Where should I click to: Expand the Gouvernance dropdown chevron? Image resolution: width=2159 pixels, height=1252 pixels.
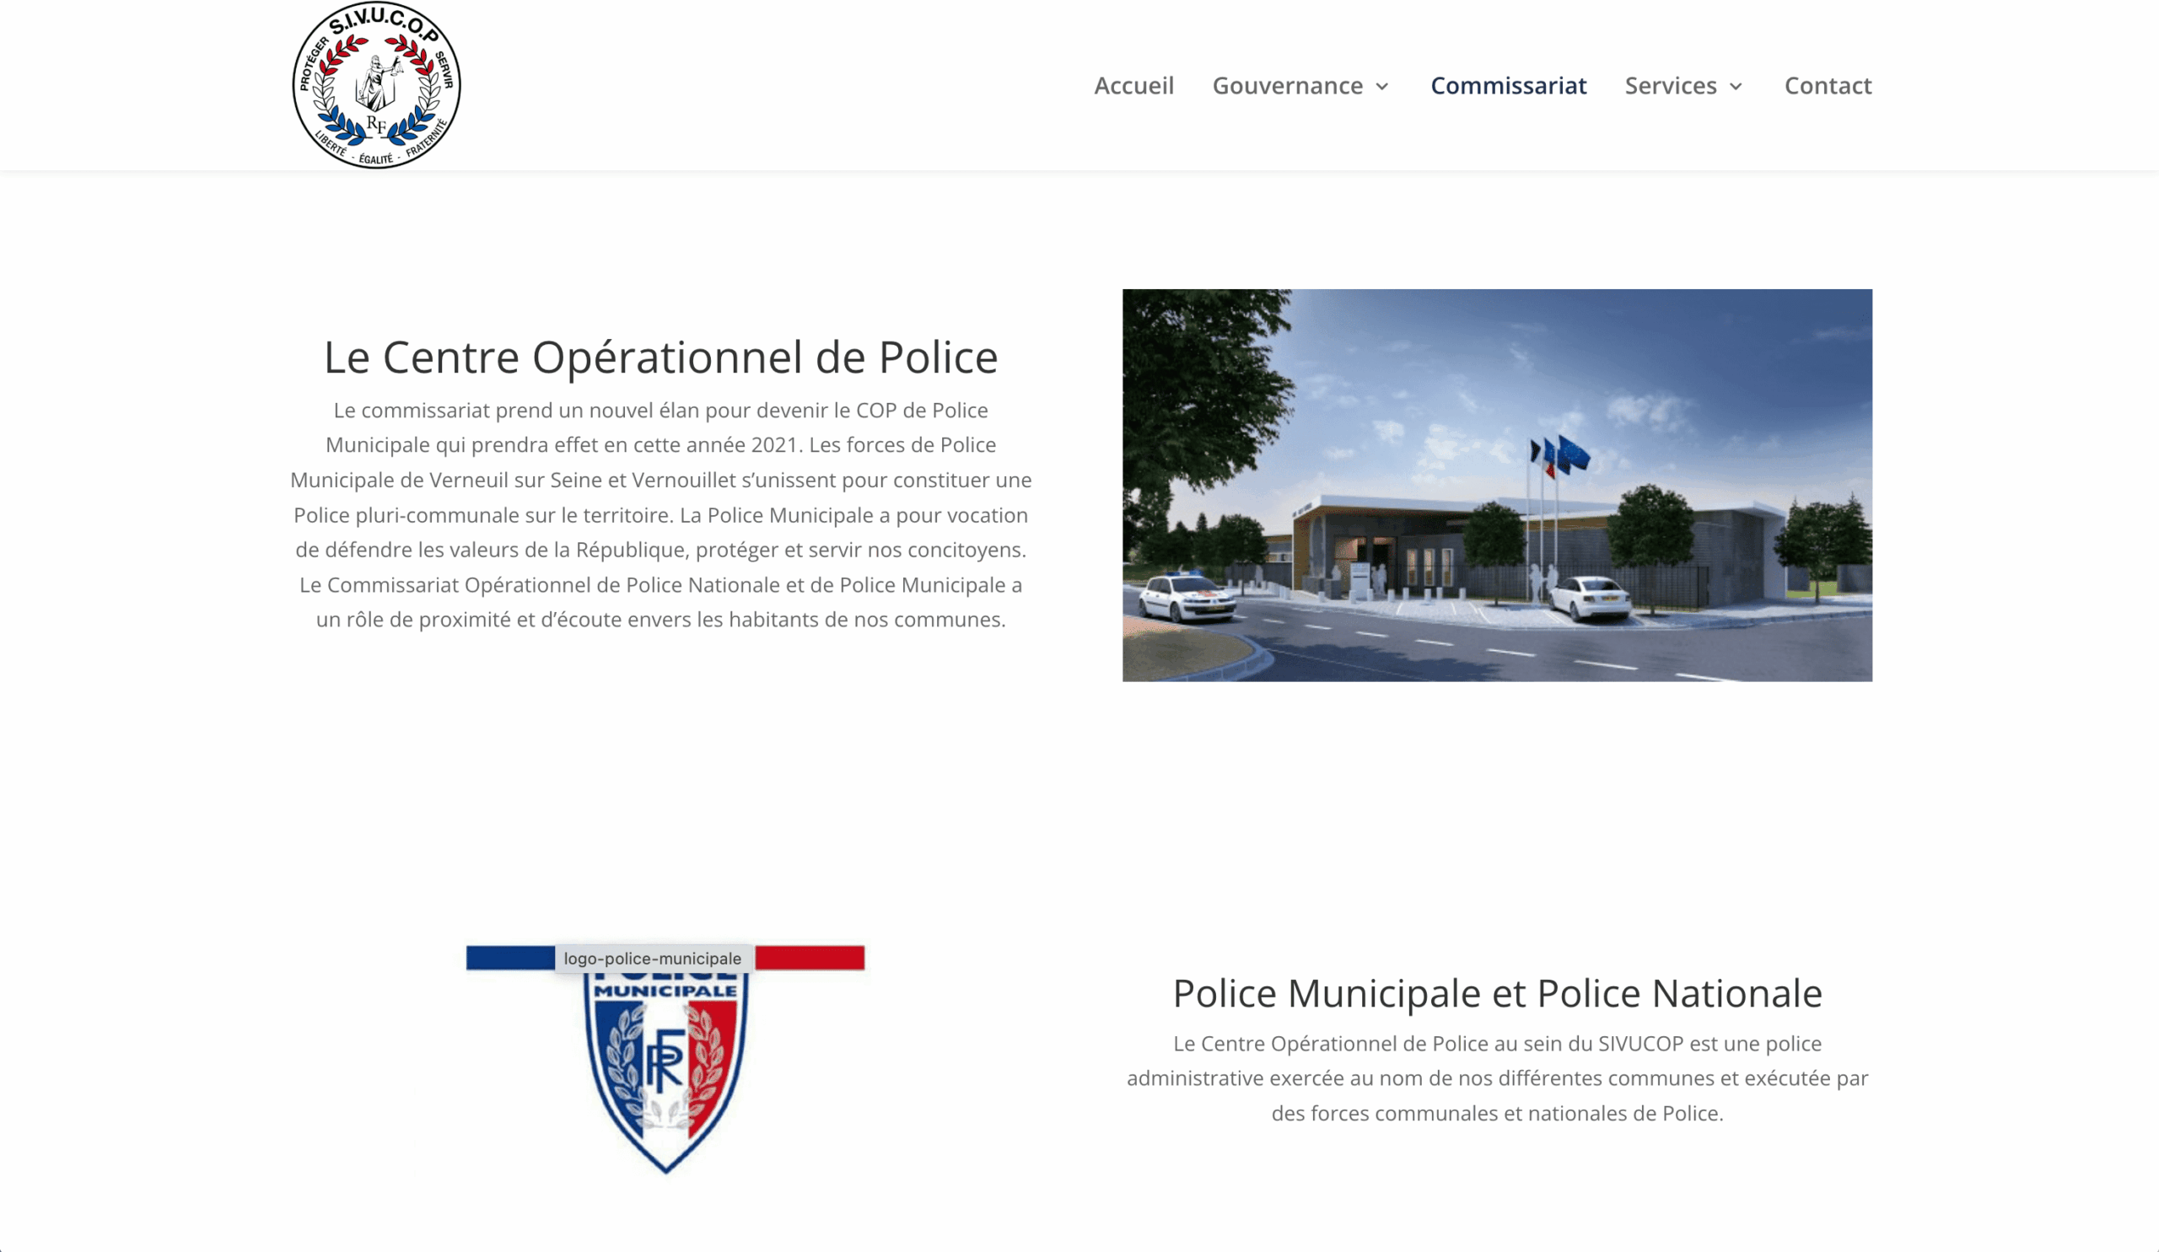point(1382,87)
